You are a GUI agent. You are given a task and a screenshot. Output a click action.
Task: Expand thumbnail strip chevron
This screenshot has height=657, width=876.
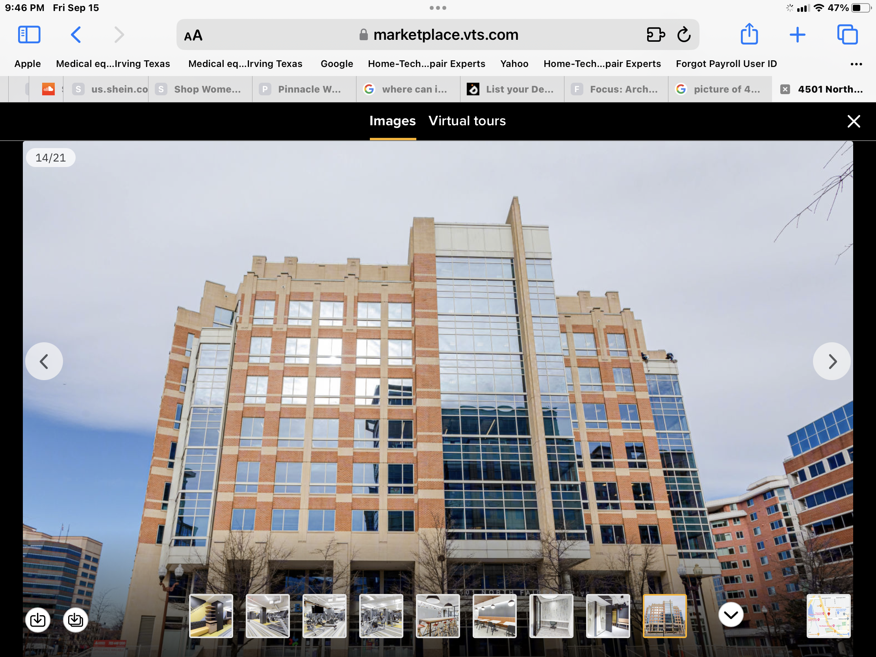(731, 614)
